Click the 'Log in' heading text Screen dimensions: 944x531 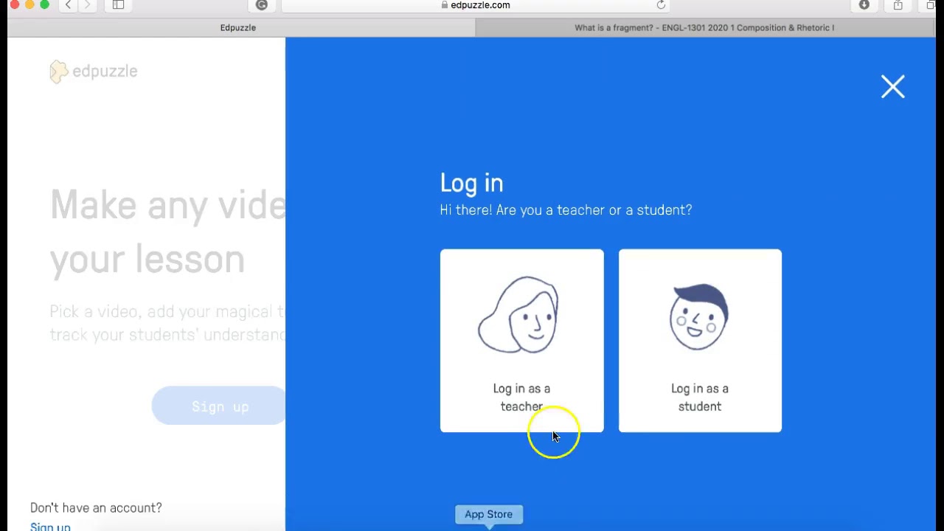pos(471,183)
